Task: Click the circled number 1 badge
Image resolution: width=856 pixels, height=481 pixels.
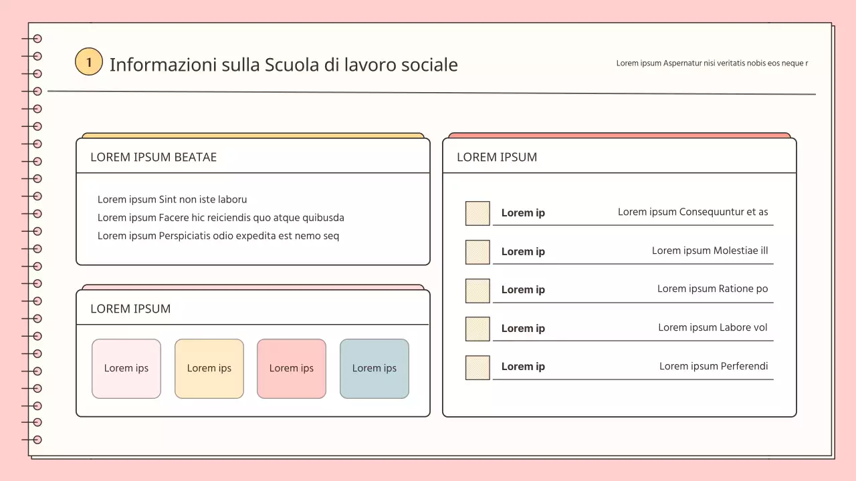Action: pyautogui.click(x=89, y=61)
